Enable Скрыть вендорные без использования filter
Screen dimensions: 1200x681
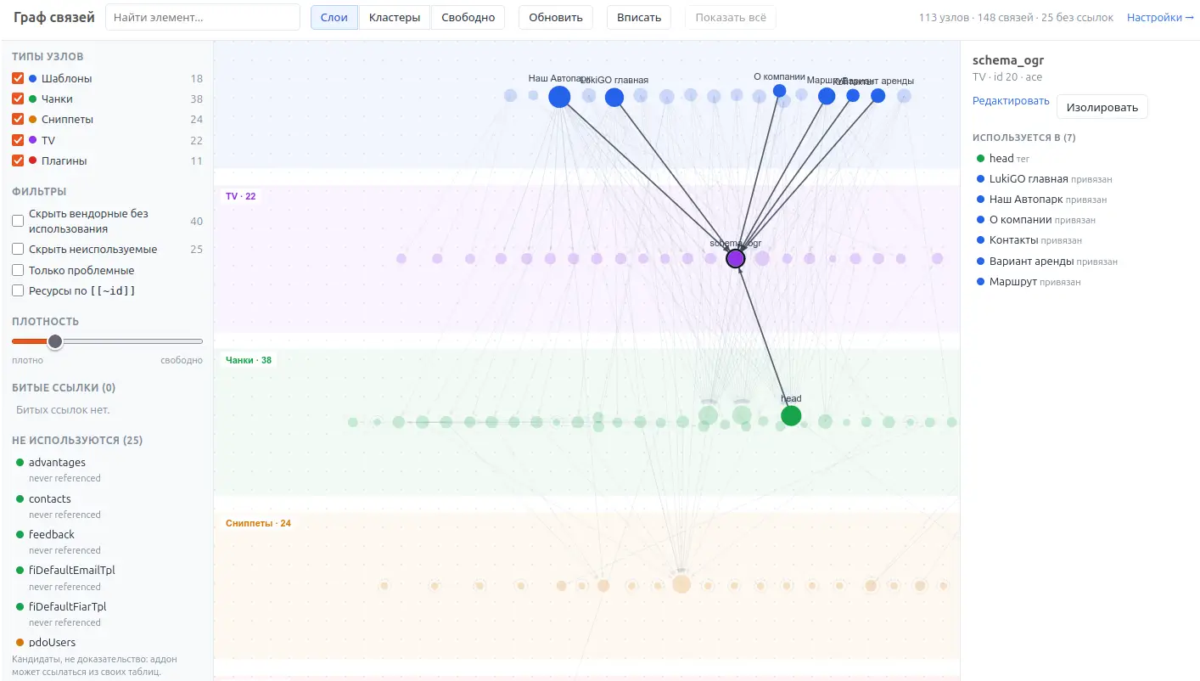pyautogui.click(x=18, y=221)
